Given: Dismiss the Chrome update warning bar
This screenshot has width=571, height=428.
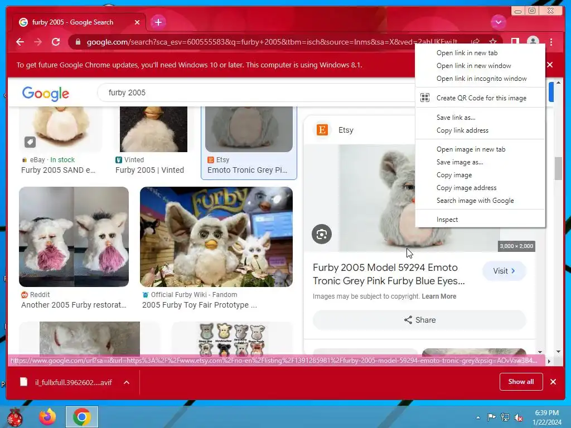Looking at the screenshot, I should pyautogui.click(x=550, y=65).
